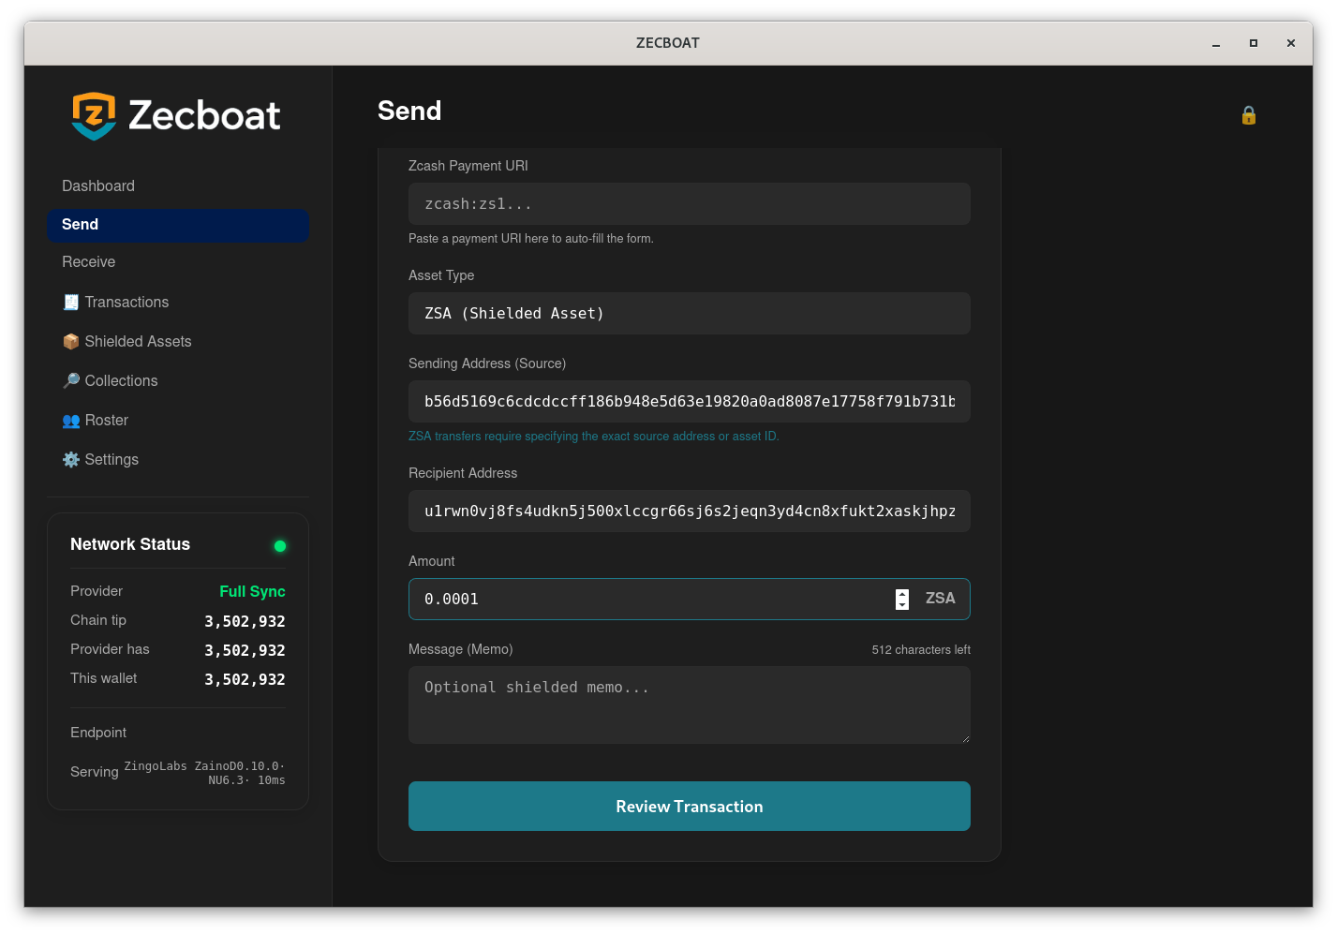Click the Zcash Payment URI field
1337x934 pixels.
690,203
